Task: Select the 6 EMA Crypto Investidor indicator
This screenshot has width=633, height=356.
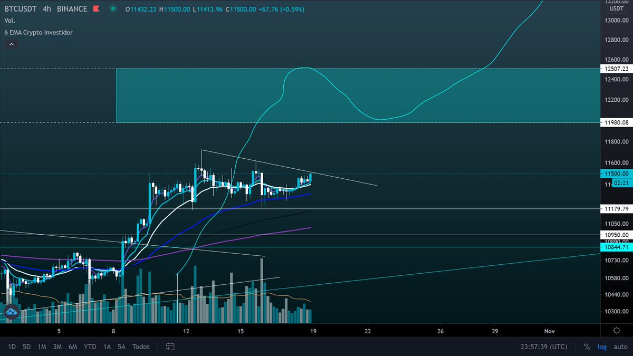Action: 38,32
